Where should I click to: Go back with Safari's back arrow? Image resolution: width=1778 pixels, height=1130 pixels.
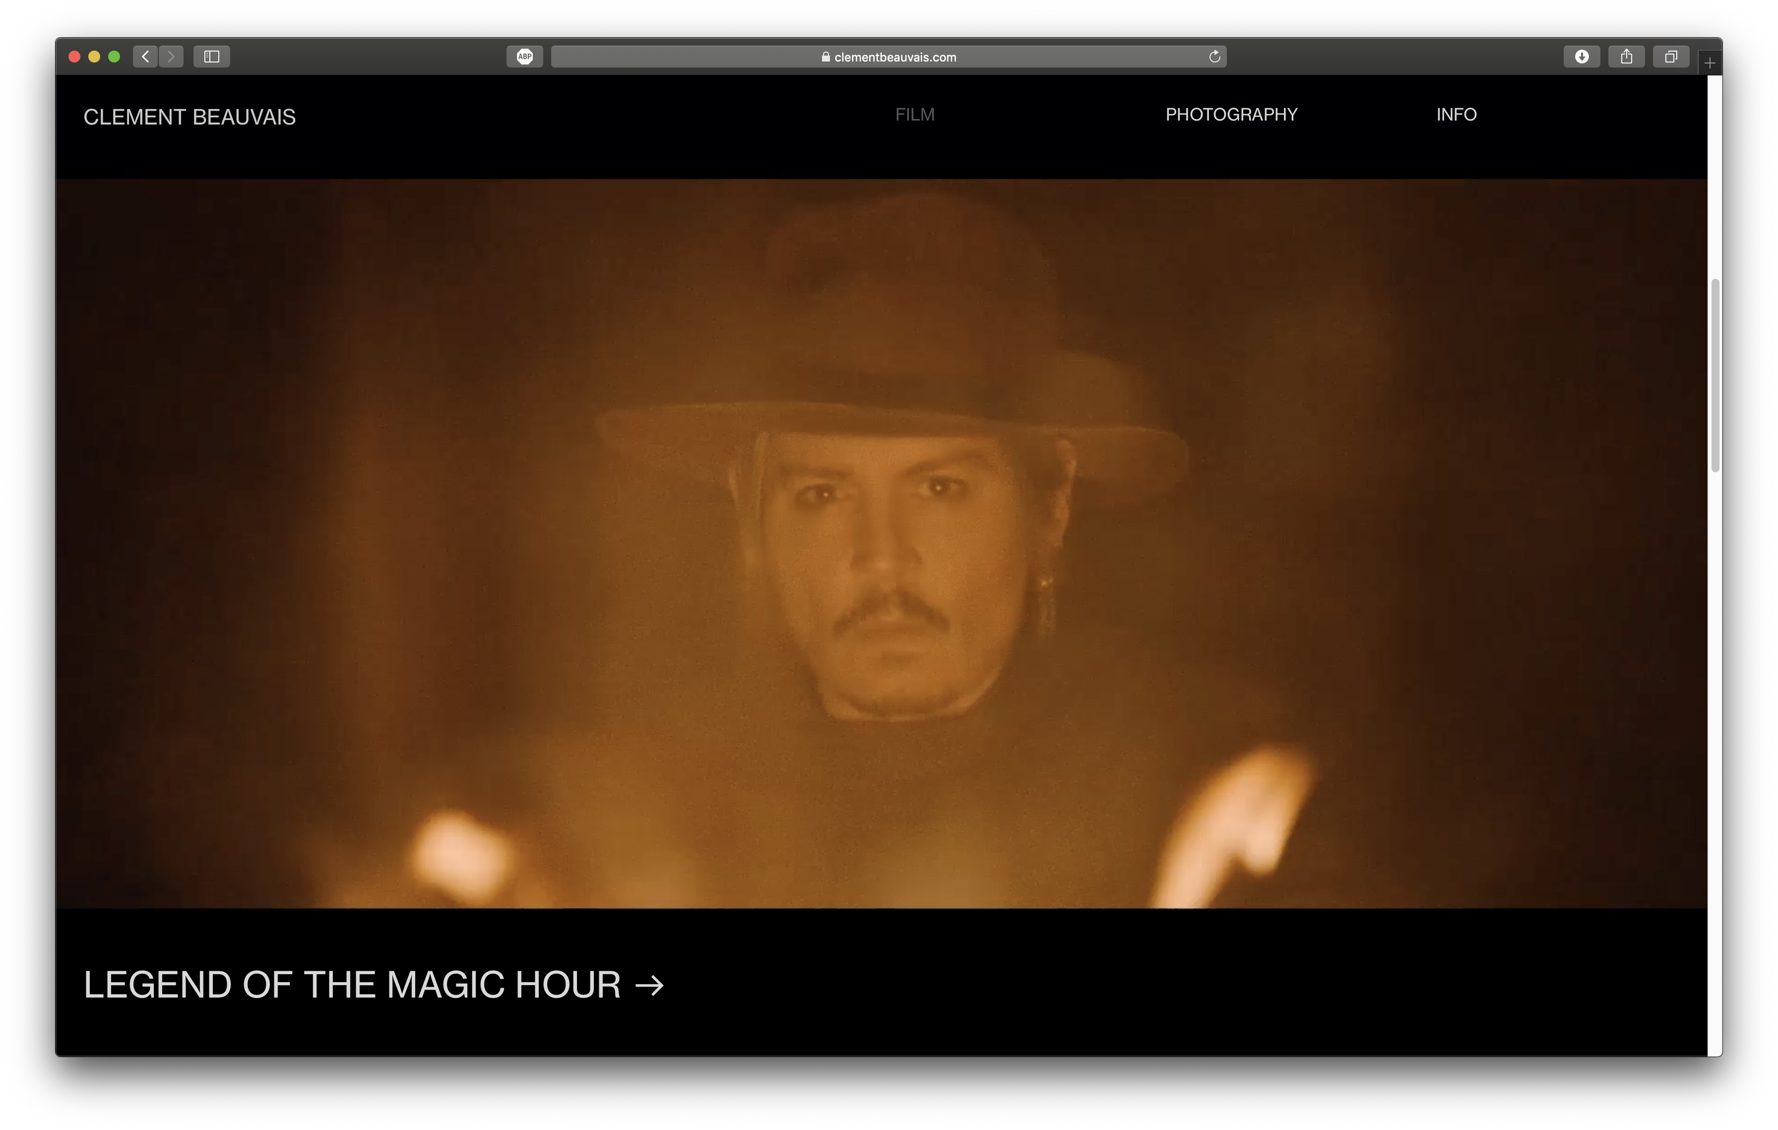145,57
